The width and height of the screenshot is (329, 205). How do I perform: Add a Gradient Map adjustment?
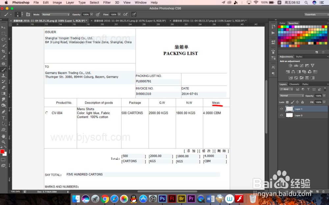[313, 78]
